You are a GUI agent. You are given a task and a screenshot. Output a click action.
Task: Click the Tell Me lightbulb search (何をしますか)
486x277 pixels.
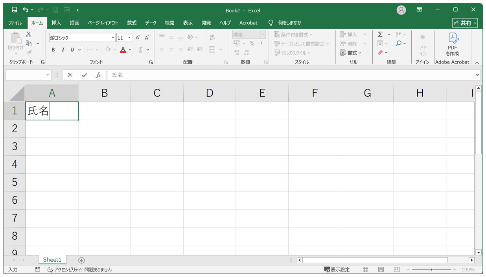point(285,23)
